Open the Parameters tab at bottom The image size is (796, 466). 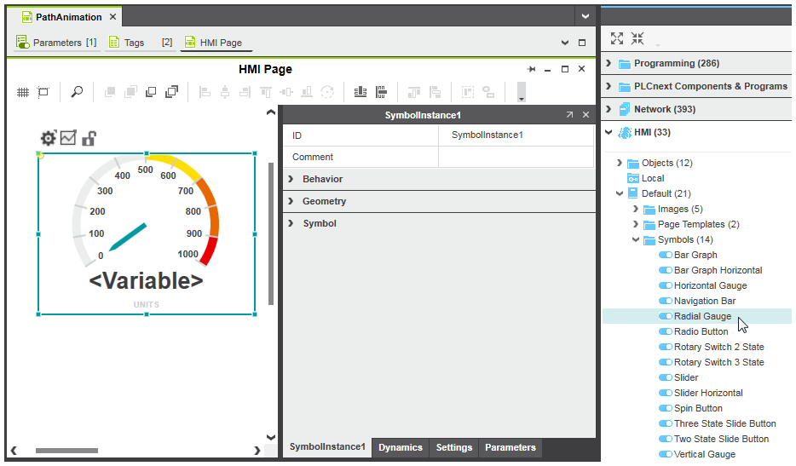pyautogui.click(x=510, y=447)
